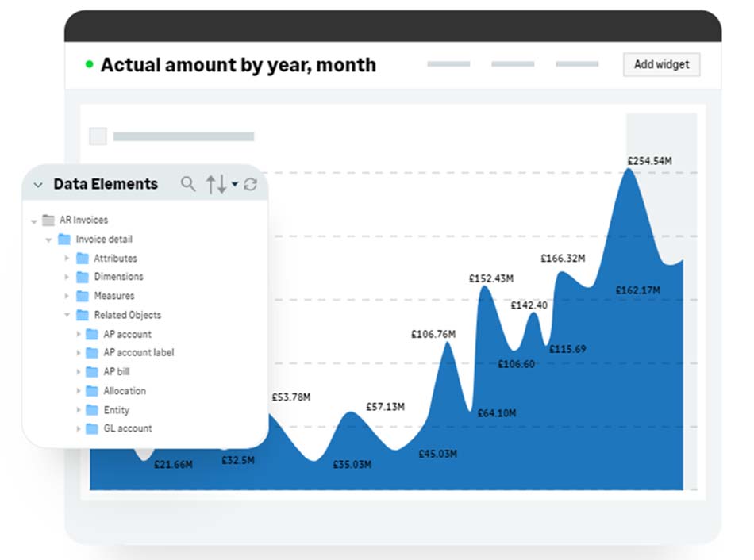Expand the Entity folder arrow

coord(79,409)
